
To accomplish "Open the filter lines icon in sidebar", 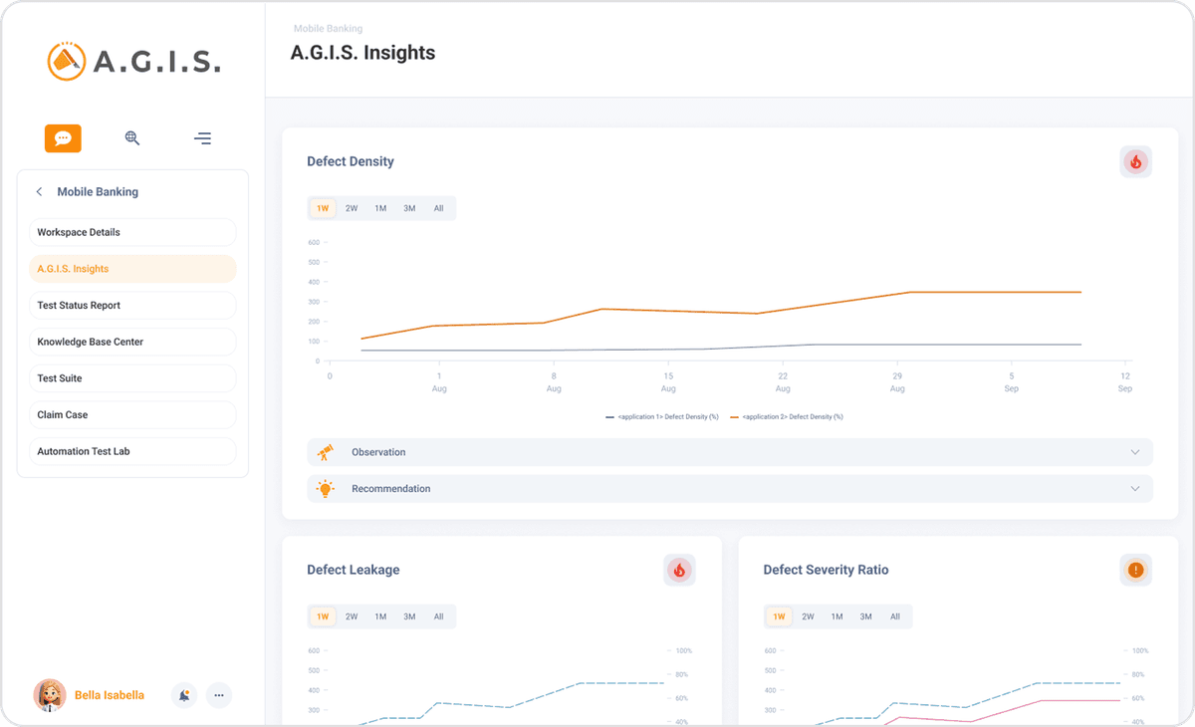I will pyautogui.click(x=202, y=138).
